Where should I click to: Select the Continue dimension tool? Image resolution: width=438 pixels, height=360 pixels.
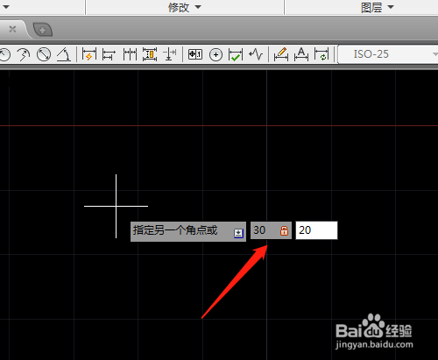click(130, 54)
